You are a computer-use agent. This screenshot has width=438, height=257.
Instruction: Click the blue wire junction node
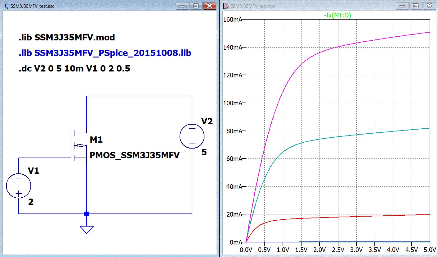point(87,214)
